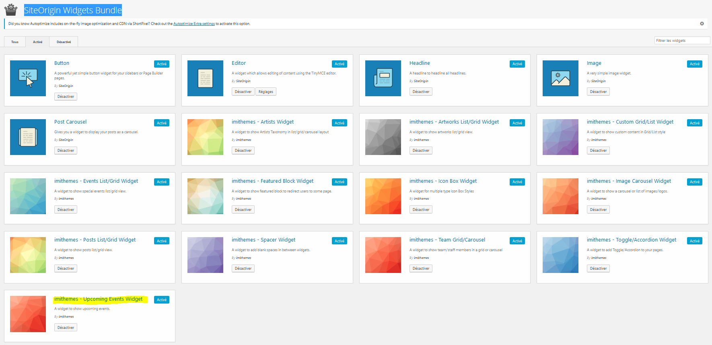The height and width of the screenshot is (345, 712).
Task: Click the SiteOrigin author link under Editor
Action: [243, 81]
